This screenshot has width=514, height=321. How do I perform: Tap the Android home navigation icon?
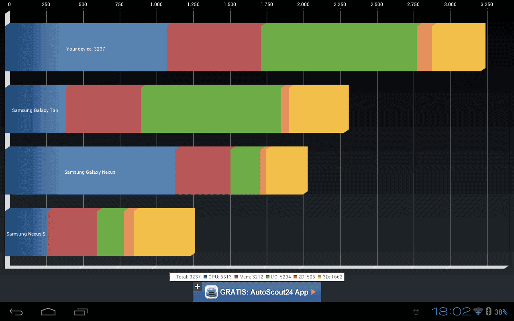48,312
